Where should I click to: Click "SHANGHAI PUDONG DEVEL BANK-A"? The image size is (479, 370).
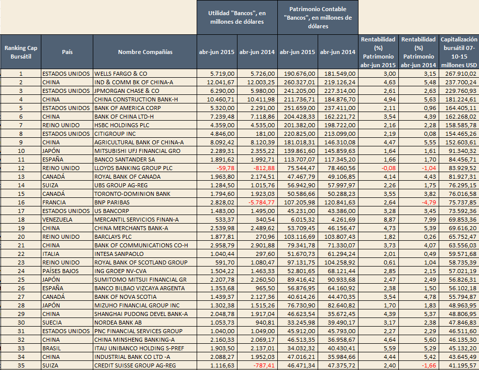point(145,313)
